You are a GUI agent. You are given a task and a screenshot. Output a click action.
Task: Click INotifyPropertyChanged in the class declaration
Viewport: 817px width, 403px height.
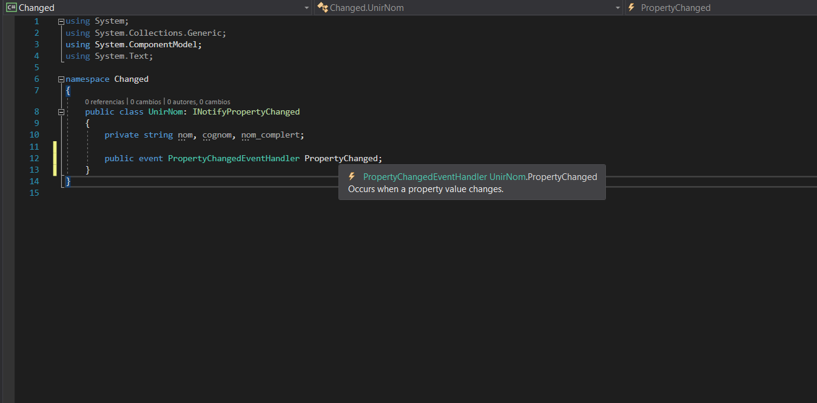246,112
